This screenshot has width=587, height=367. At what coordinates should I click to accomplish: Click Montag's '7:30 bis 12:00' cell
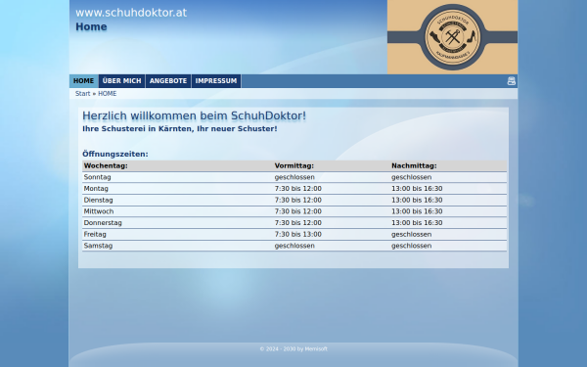pyautogui.click(x=298, y=188)
